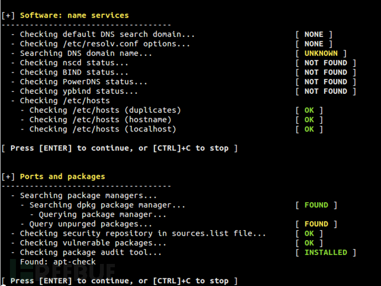The image size is (381, 286).
Task: Click the FOUND status for dpkg package manager
Action: (316, 205)
